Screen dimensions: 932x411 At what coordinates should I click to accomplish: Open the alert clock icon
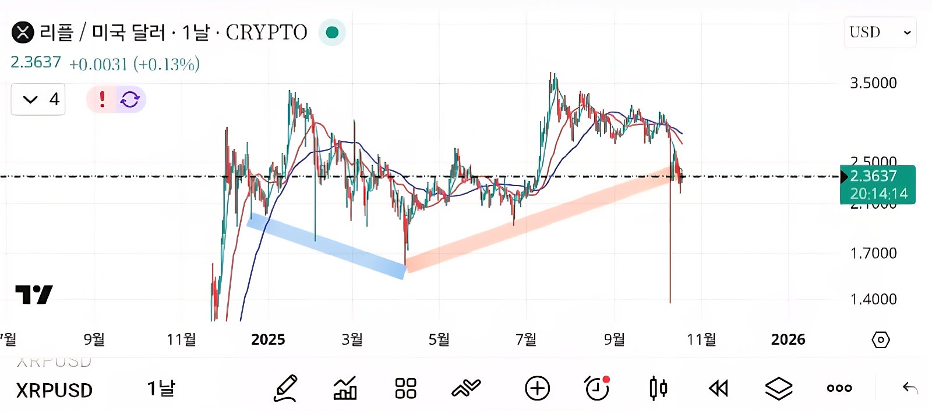tap(597, 388)
